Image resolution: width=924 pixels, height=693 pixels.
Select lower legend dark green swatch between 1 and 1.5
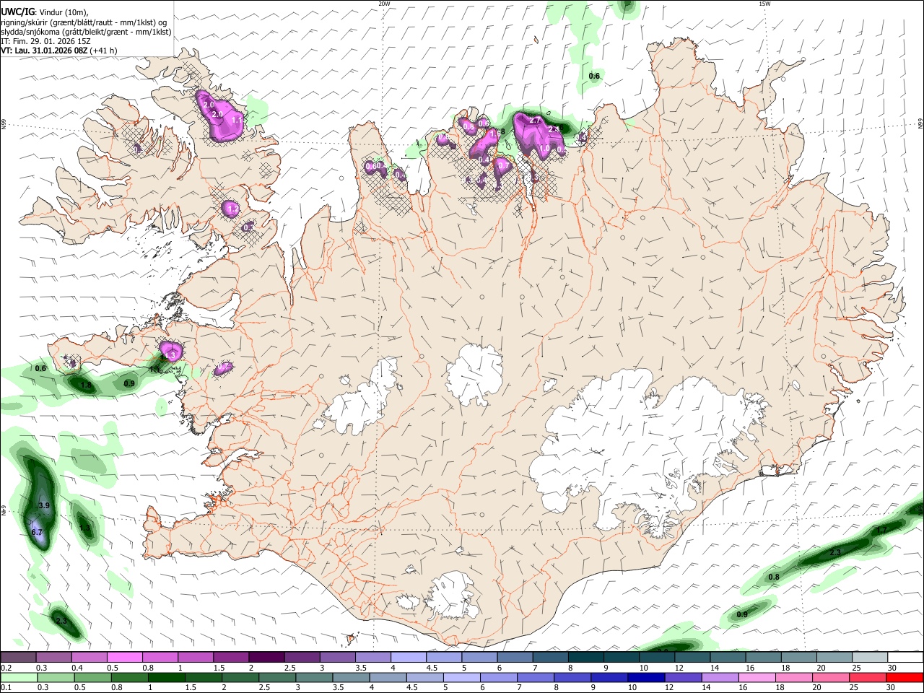166,677
